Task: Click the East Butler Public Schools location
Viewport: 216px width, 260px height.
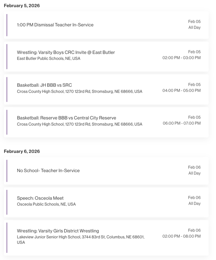Action: click(x=48, y=59)
